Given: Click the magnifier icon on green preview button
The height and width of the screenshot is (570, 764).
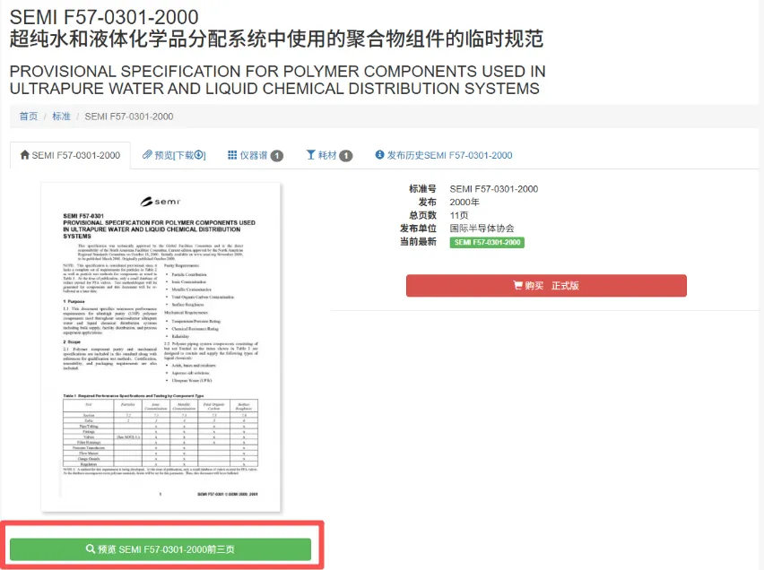Looking at the screenshot, I should 91,548.
